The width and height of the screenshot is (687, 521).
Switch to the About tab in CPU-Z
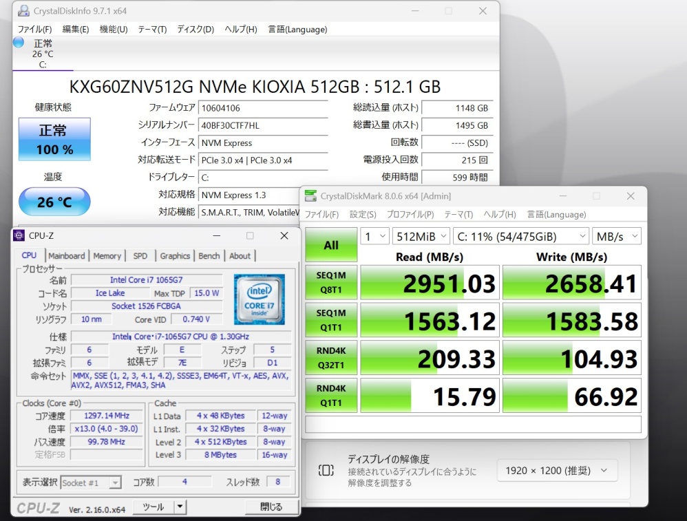tap(240, 256)
